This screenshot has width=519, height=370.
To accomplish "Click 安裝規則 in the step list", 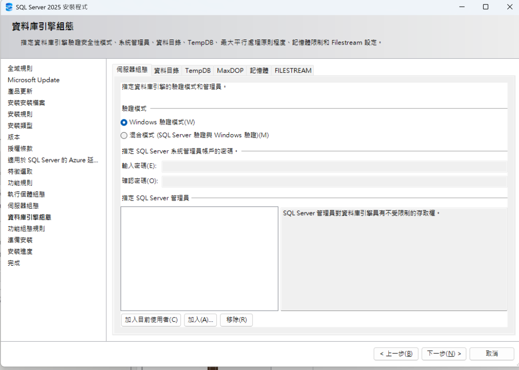I will (20, 114).
